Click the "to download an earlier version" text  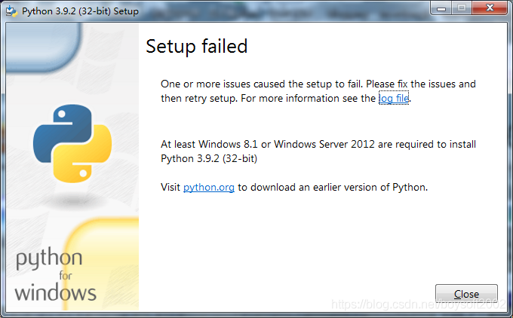pos(333,187)
